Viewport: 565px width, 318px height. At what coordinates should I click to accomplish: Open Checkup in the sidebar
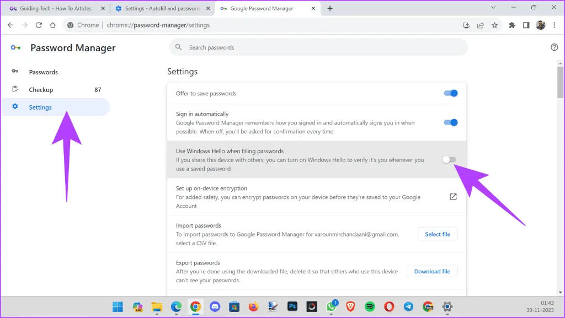(41, 90)
